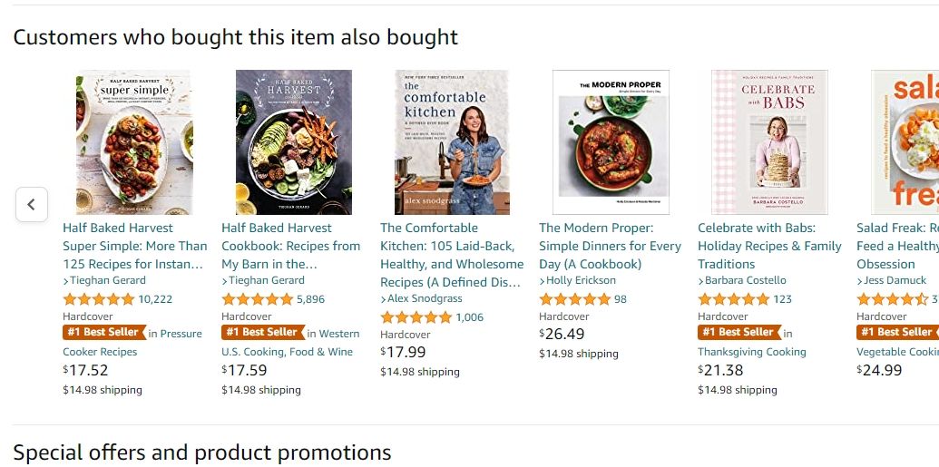This screenshot has width=939, height=467.
Task: Go to Barbara Costello author link
Action: (x=745, y=280)
